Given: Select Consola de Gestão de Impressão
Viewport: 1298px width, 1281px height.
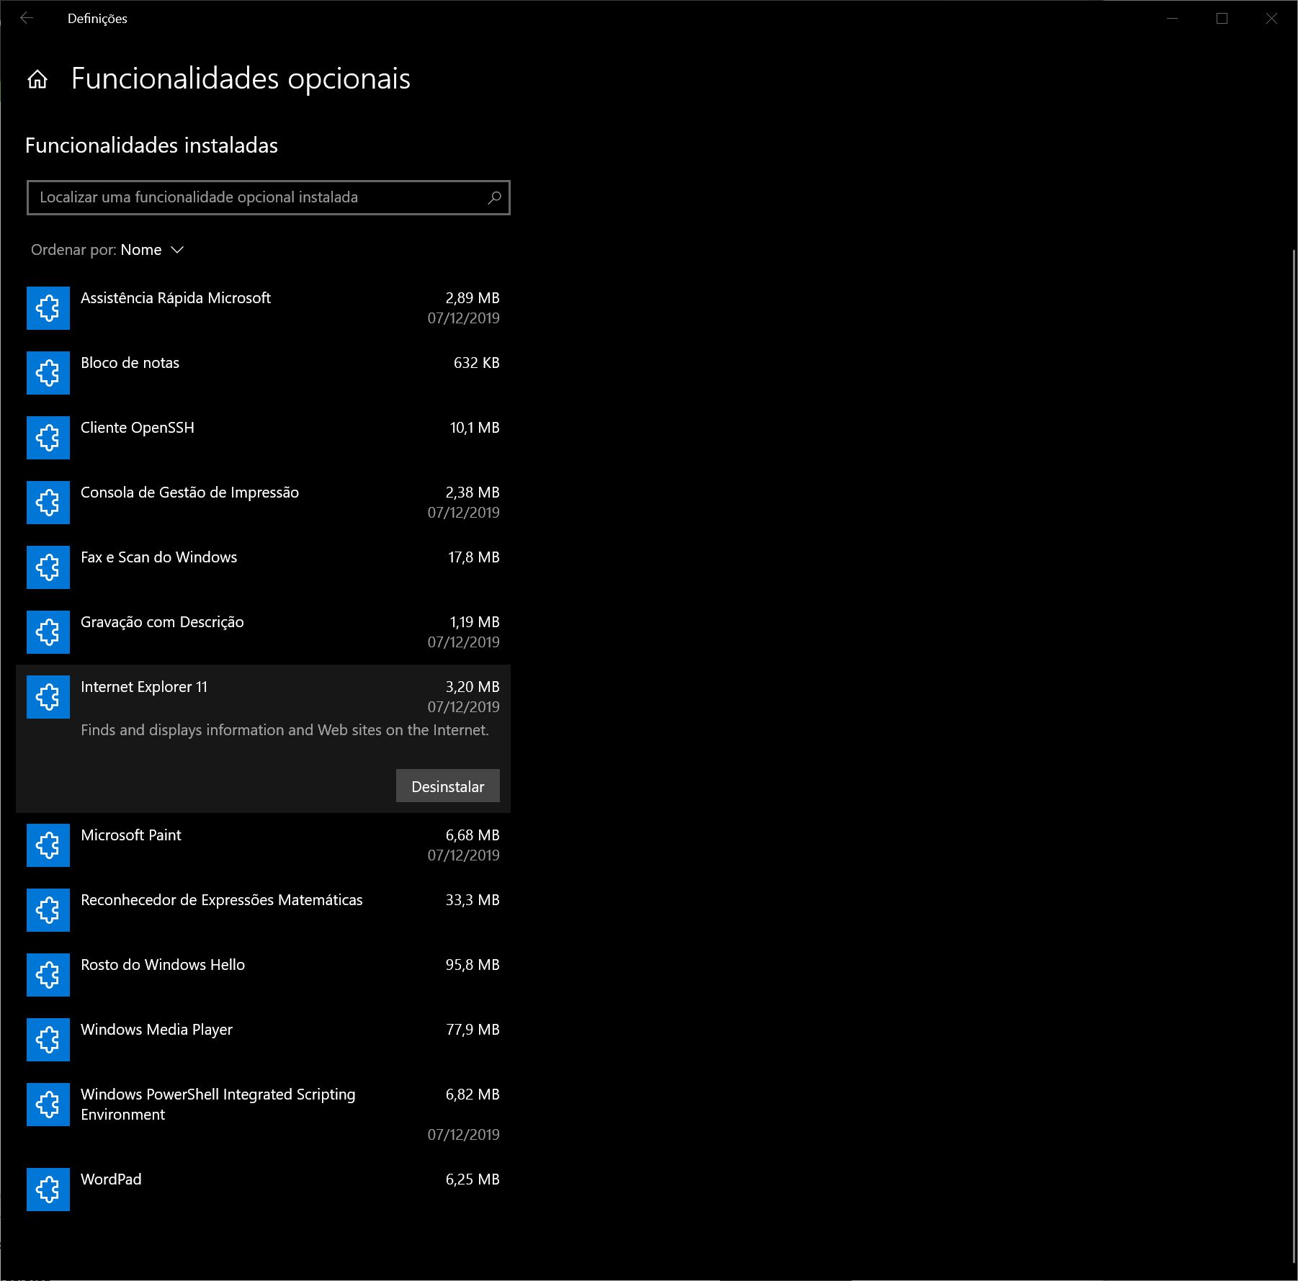Looking at the screenshot, I should coord(189,493).
